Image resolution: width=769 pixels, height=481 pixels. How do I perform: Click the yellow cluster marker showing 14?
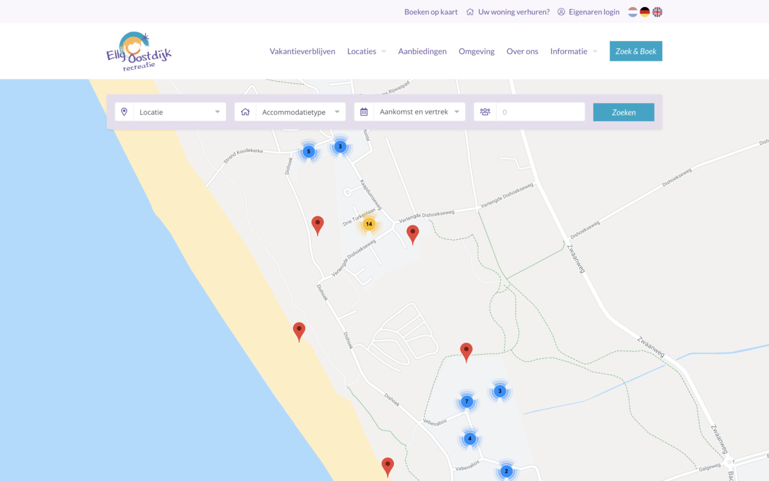[369, 224]
